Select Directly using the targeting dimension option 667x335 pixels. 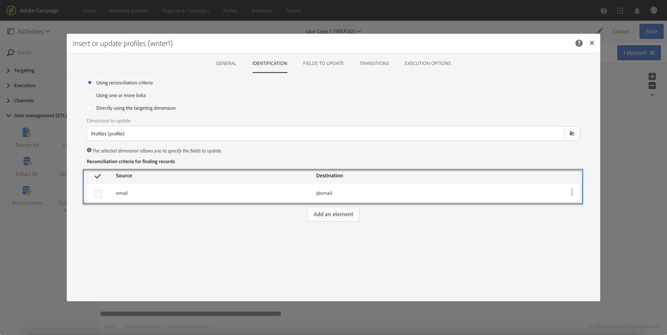(90, 108)
